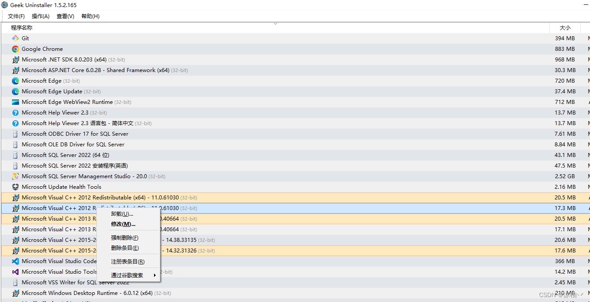Select Microsoft ODBC Driver 17 for SQL Server

(x=75, y=134)
